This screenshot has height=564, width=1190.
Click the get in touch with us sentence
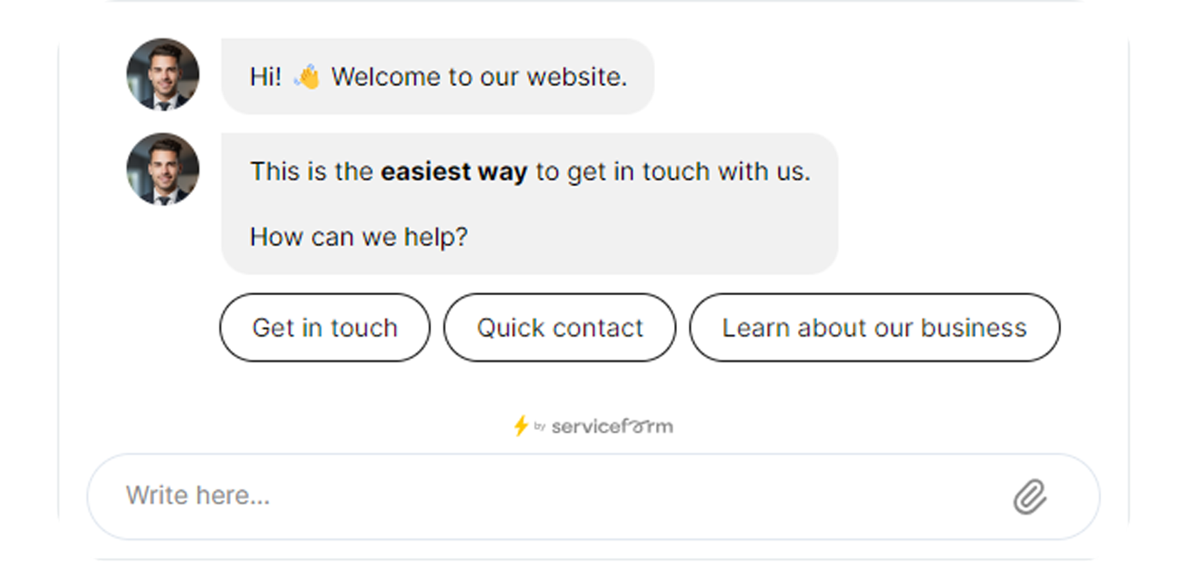531,171
